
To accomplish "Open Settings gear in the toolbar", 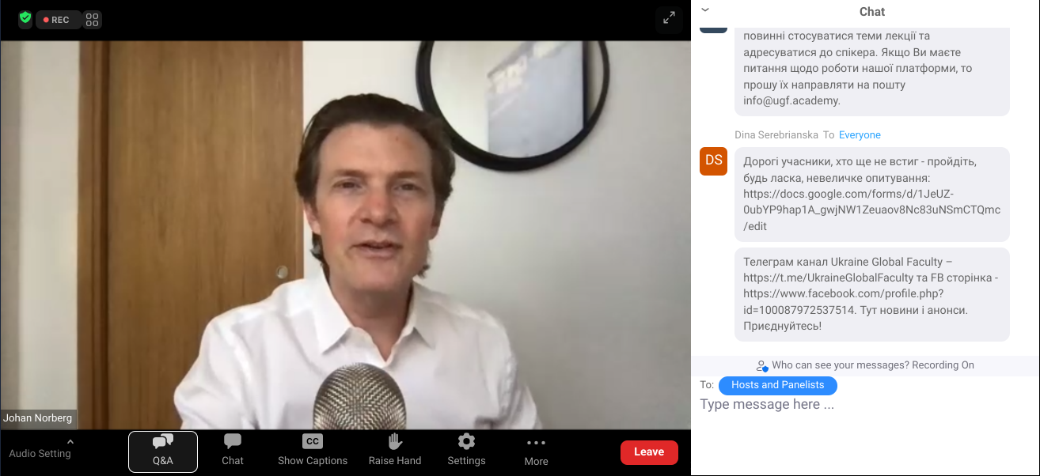I will click(x=466, y=451).
